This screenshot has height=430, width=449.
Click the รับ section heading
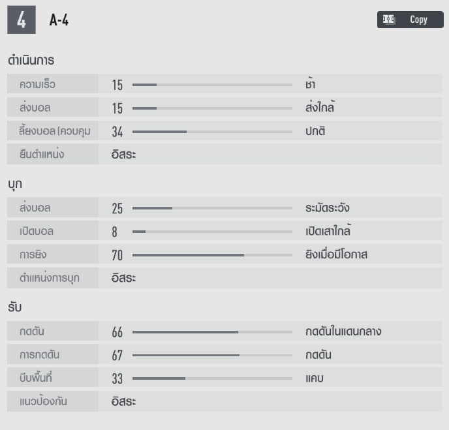tap(15, 307)
